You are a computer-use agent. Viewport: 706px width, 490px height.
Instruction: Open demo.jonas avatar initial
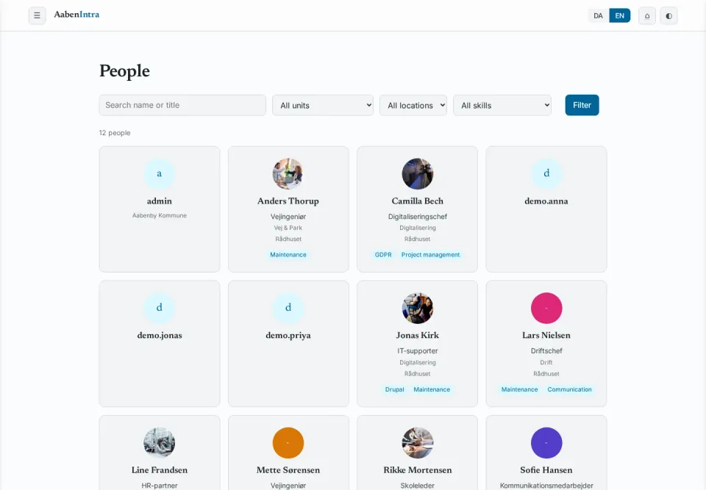click(160, 308)
